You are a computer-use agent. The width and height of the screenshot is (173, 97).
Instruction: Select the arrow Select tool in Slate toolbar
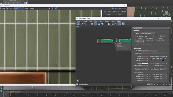coord(78,24)
